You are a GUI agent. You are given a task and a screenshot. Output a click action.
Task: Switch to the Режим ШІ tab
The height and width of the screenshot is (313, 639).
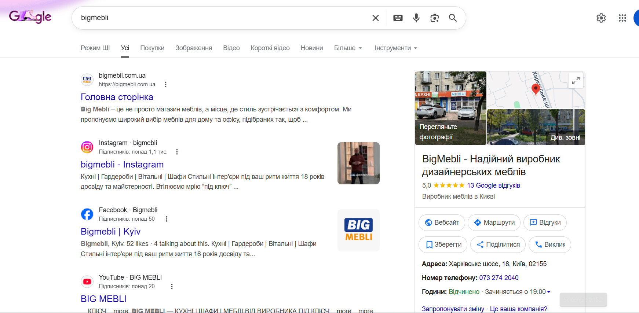tap(95, 48)
